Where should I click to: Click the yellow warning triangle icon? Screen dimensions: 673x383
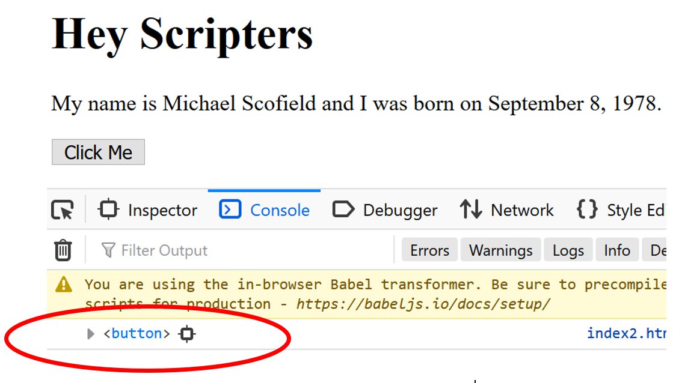click(x=64, y=285)
